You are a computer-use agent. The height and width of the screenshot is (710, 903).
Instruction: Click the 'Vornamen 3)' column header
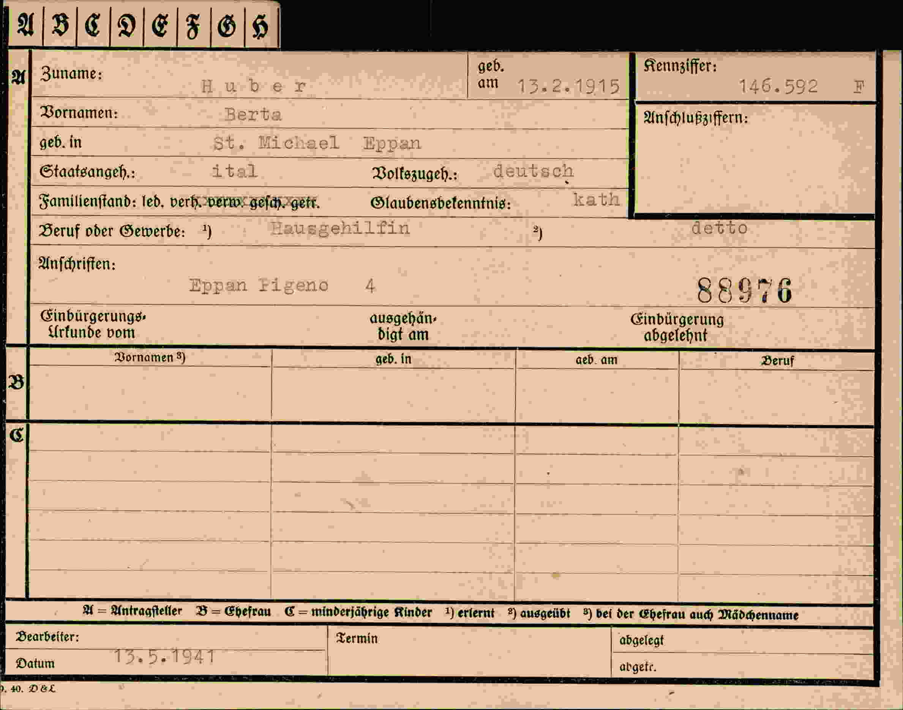click(150, 358)
